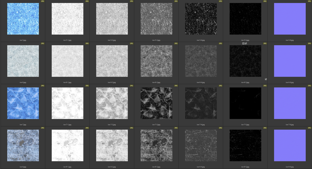Image resolution: width=312 pixels, height=169 pixels.
Task: Select the ice-7.jpg blue shards thumbnail
Action: point(23,103)
